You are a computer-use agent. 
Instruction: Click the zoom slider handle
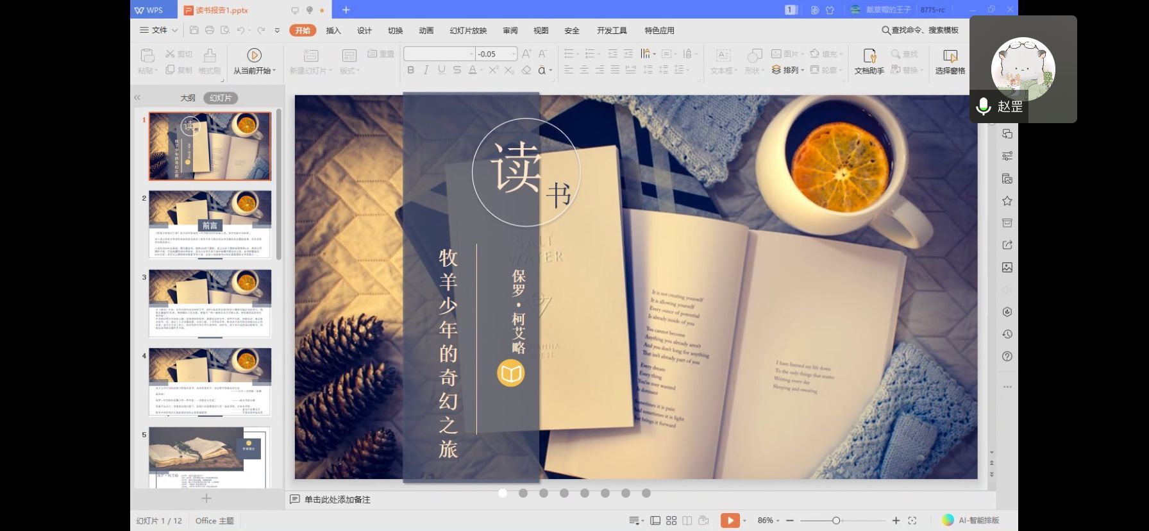point(836,521)
